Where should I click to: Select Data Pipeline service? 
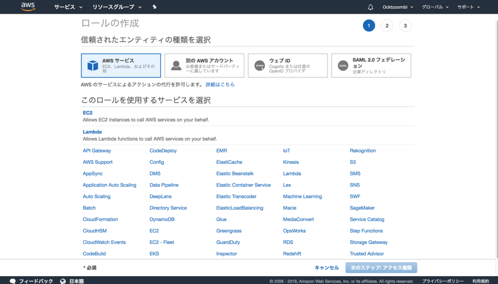164,185
